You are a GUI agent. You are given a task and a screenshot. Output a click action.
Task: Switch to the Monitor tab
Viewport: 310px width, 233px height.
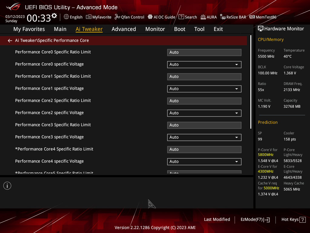click(x=155, y=29)
